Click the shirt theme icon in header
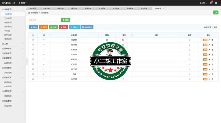This screenshot has width=221, height=123. [x=217, y=3]
